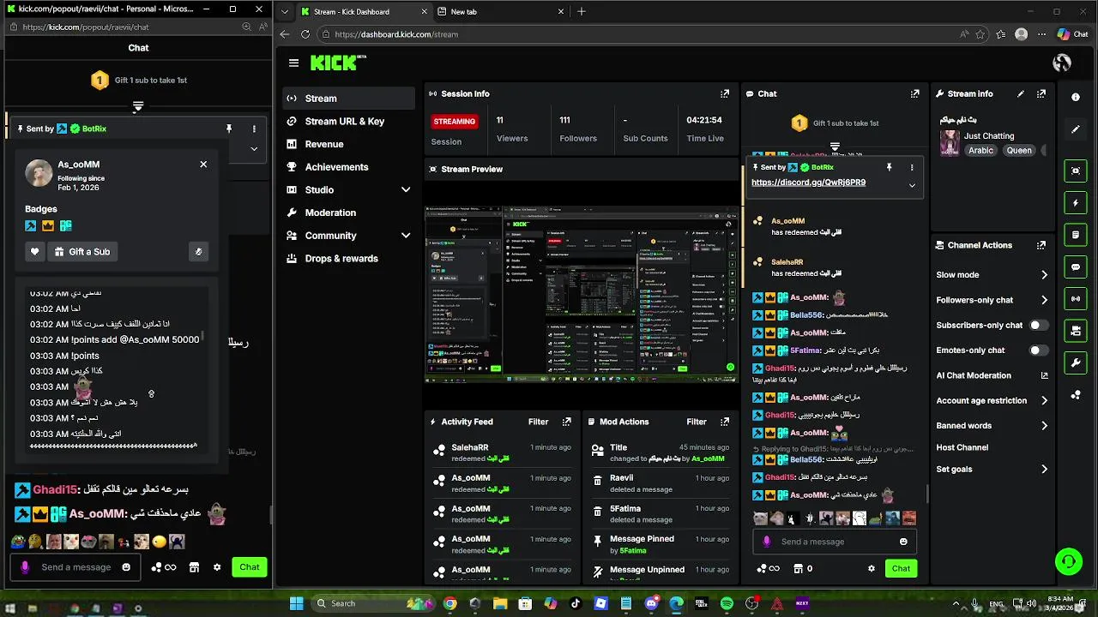Open AI Chat Moderation external link
The width and height of the screenshot is (1098, 617).
(x=1045, y=375)
